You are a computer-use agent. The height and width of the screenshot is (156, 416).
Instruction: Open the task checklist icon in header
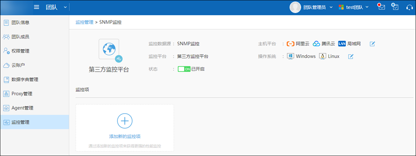[395, 7]
